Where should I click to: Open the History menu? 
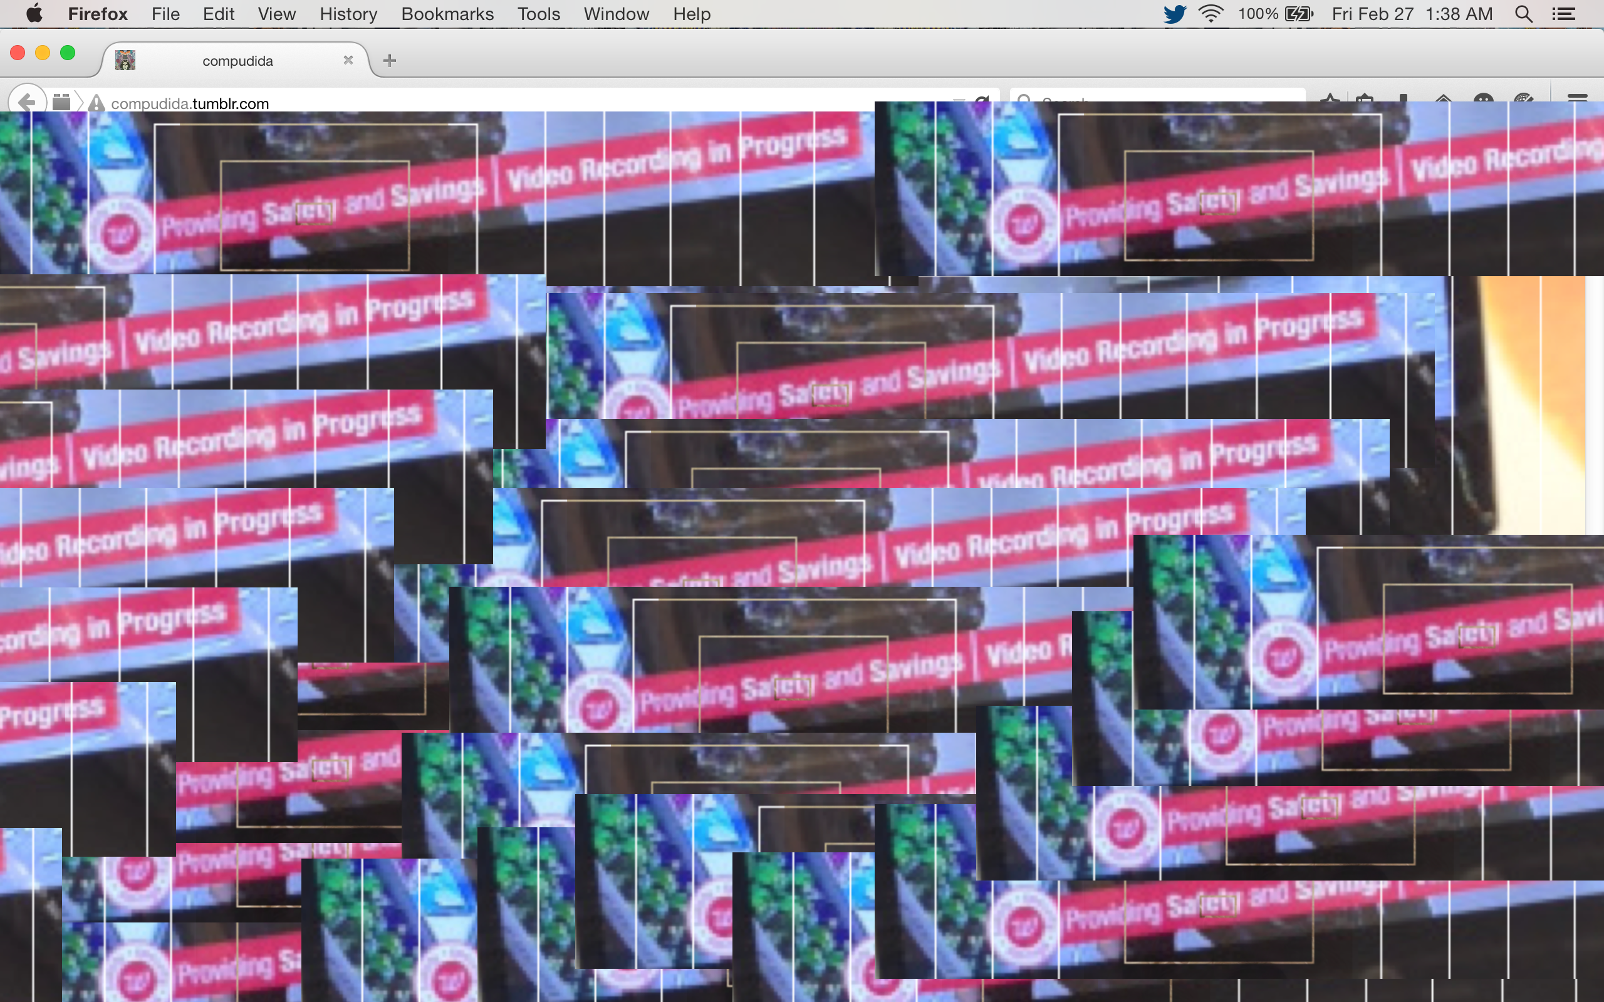coord(348,14)
